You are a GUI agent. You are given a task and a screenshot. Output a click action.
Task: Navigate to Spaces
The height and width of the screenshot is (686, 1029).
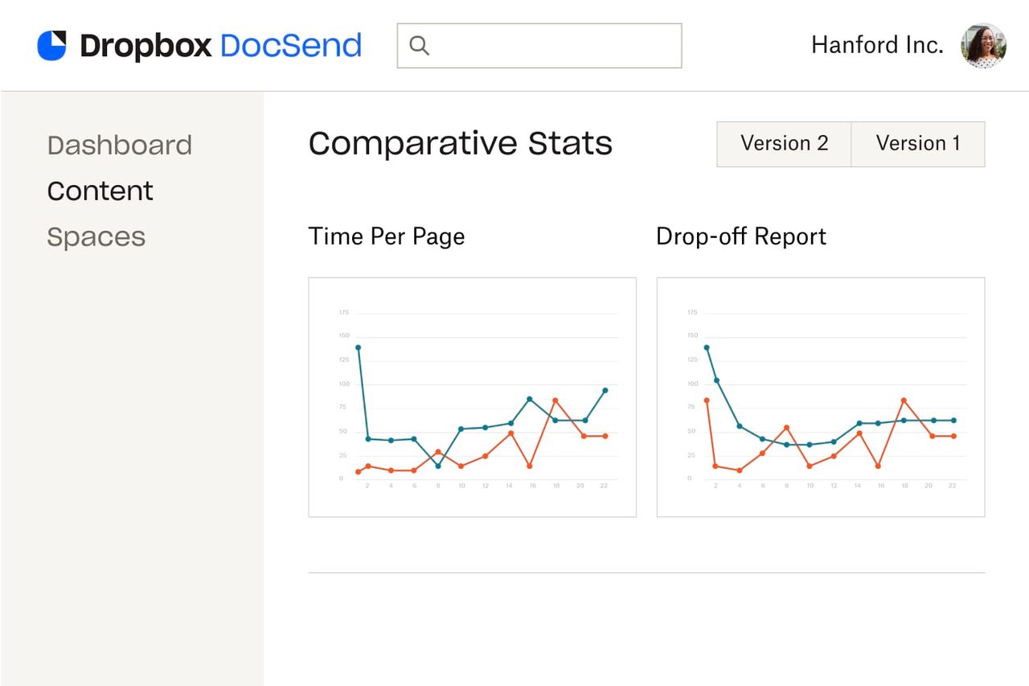(96, 236)
